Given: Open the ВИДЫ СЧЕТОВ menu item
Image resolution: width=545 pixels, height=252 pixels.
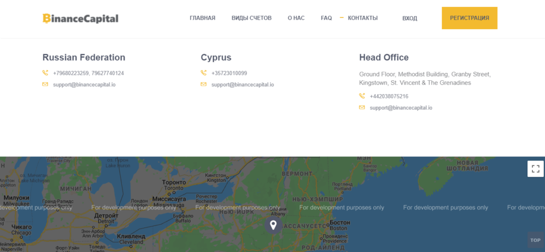Looking at the screenshot, I should pos(251,18).
